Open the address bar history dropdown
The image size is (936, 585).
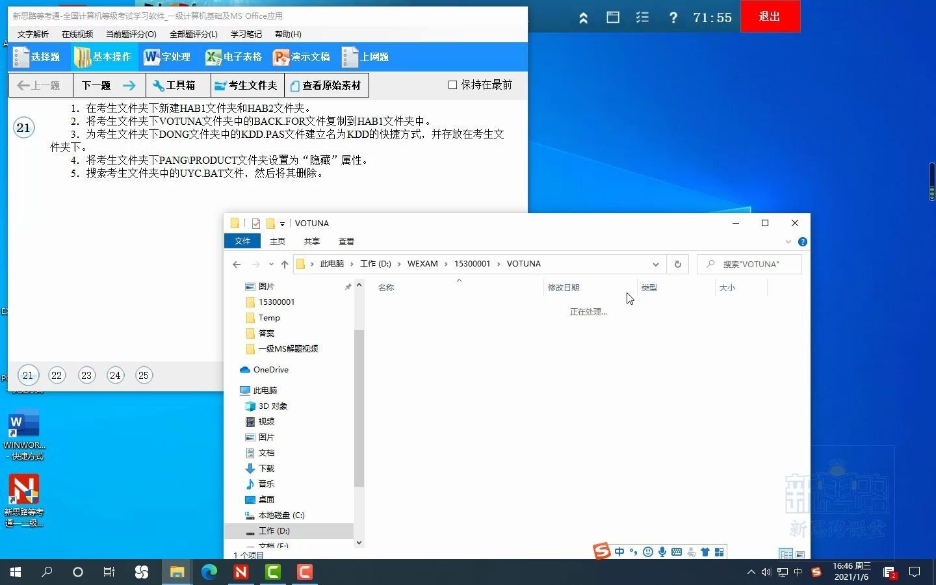point(656,264)
